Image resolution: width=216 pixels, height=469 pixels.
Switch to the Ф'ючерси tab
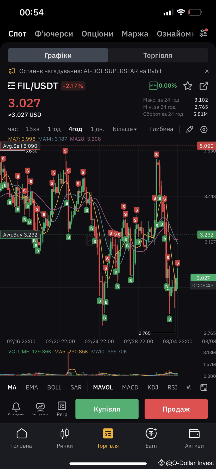pyautogui.click(x=54, y=34)
